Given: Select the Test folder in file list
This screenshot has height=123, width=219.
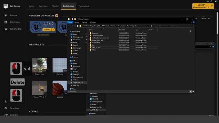Looking at the screenshot, I should [93, 45].
